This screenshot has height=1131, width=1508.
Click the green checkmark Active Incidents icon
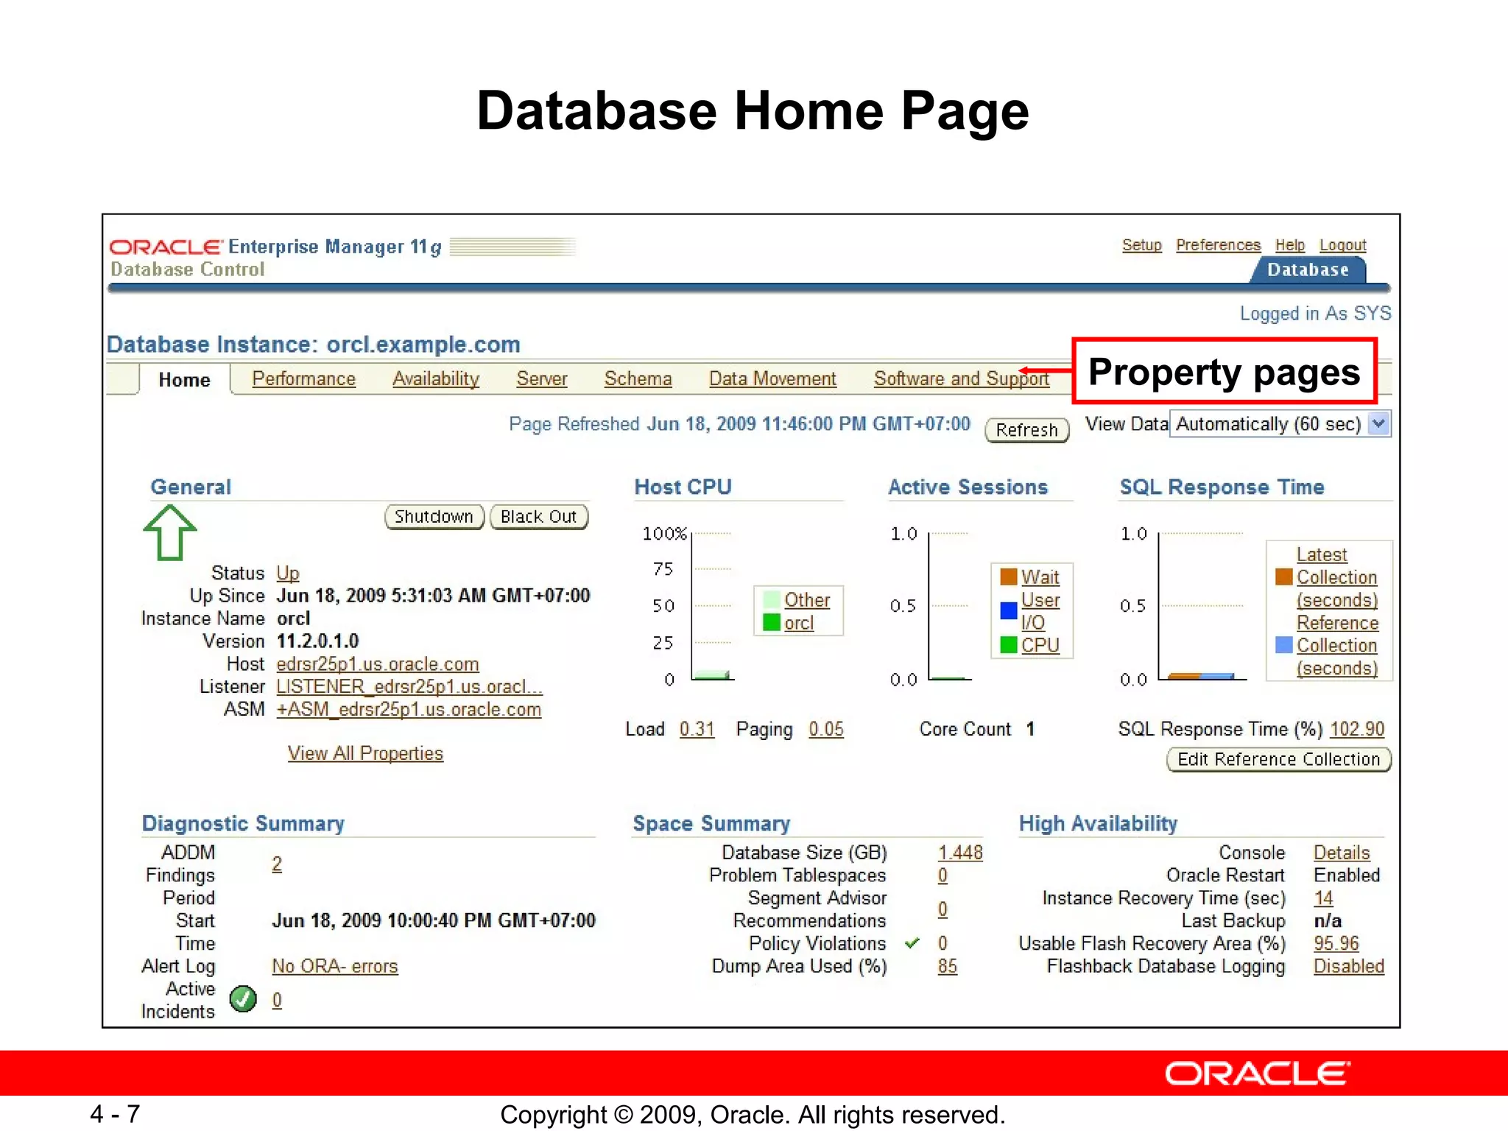[243, 999]
